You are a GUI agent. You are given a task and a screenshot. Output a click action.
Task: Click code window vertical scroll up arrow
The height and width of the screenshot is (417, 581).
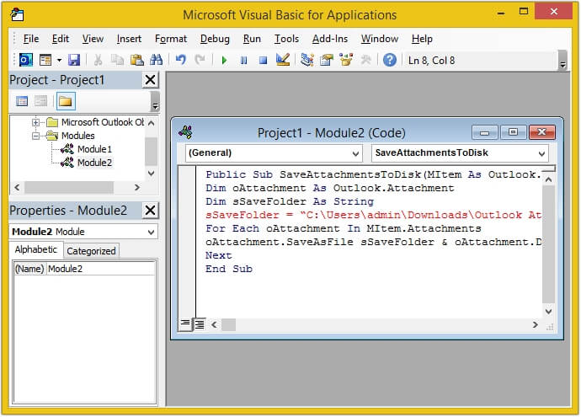[548, 179]
